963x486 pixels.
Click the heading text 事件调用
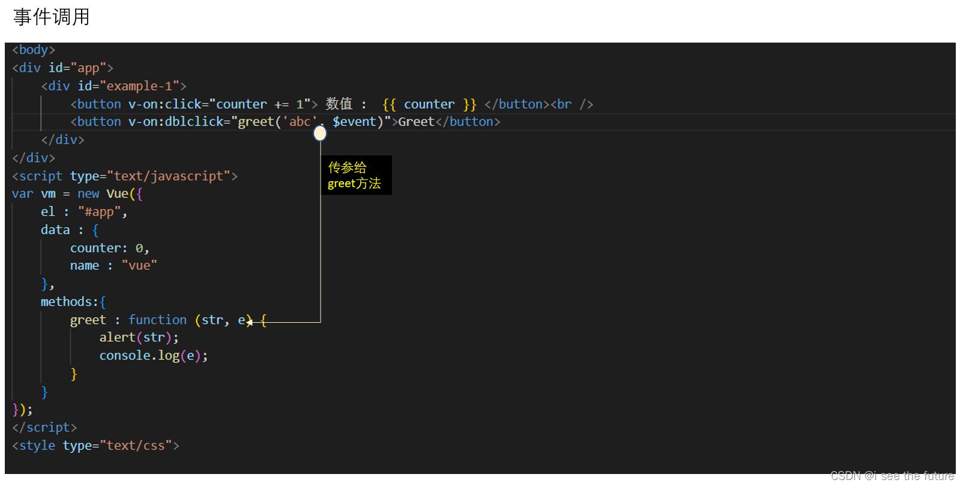coord(52,17)
